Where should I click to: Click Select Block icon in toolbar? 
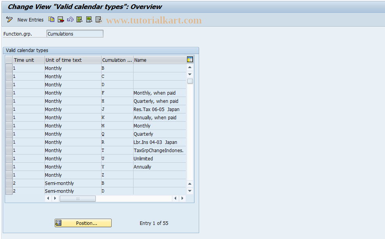[89, 20]
